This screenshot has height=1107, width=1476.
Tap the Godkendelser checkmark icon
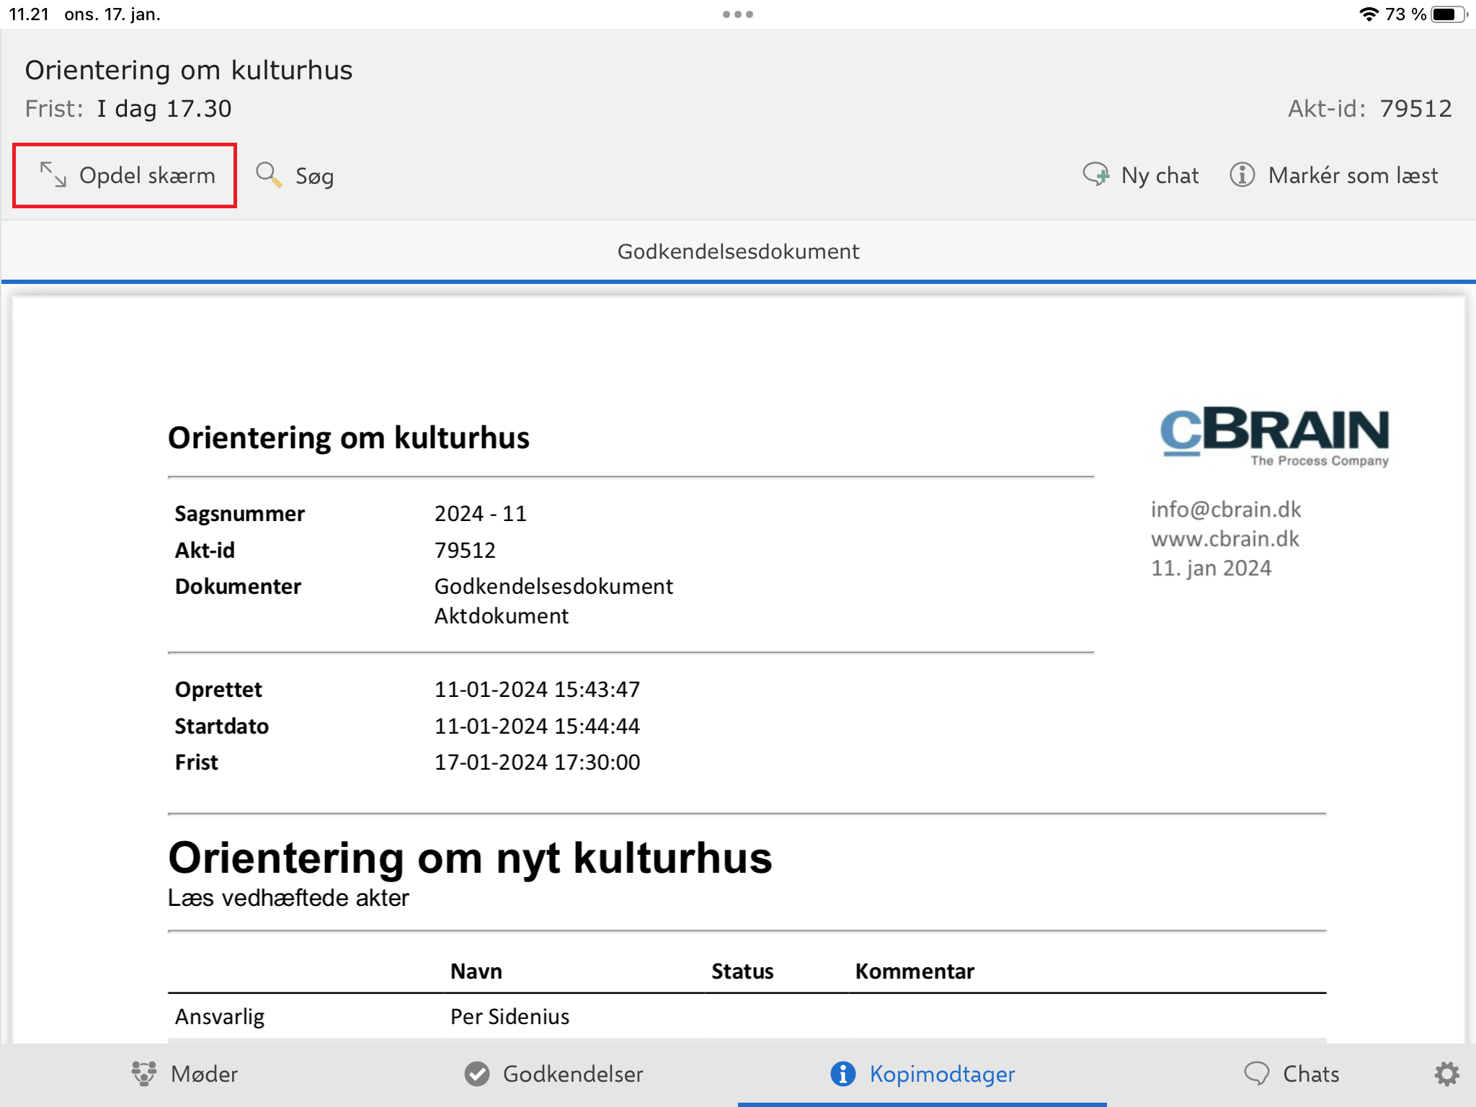click(x=476, y=1074)
